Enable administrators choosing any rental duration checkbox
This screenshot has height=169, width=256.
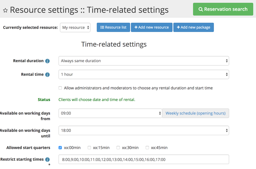click(x=60, y=88)
